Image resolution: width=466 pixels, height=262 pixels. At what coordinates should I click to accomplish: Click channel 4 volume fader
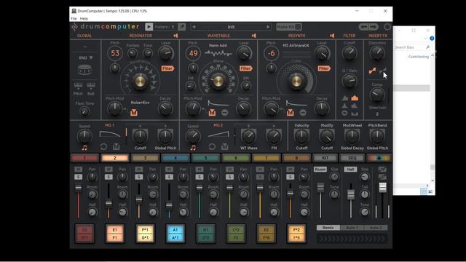(x=169, y=205)
